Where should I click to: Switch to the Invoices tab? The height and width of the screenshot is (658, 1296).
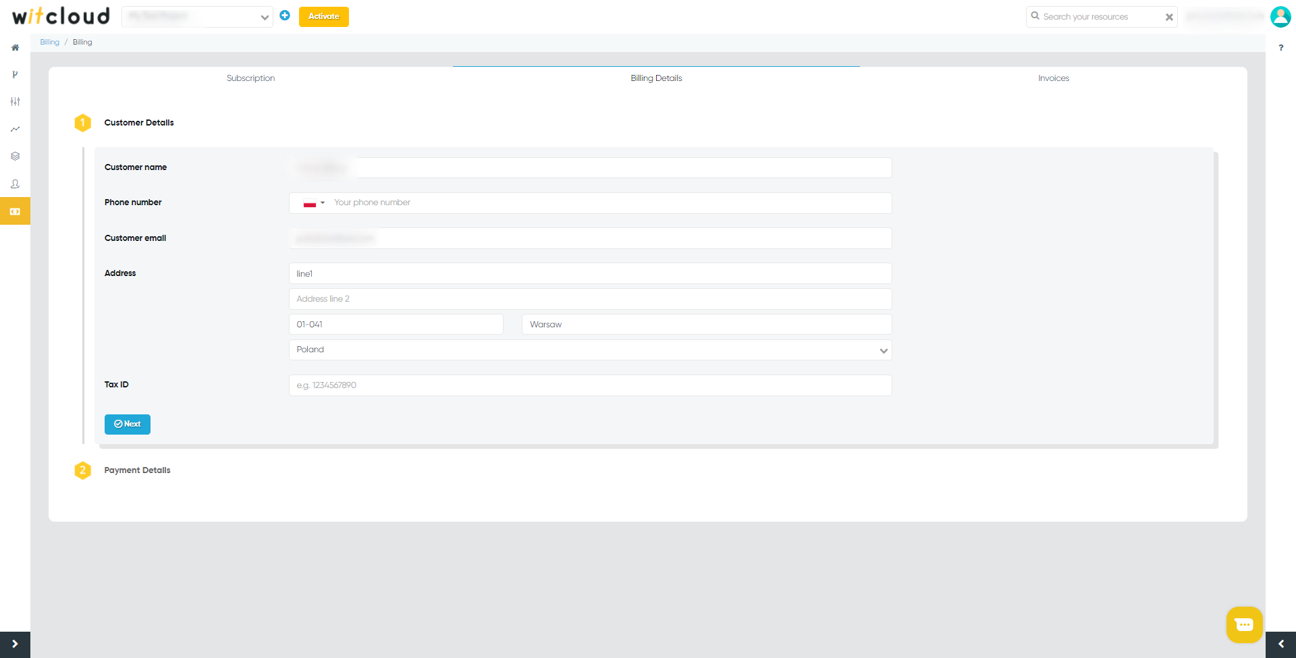click(1054, 78)
